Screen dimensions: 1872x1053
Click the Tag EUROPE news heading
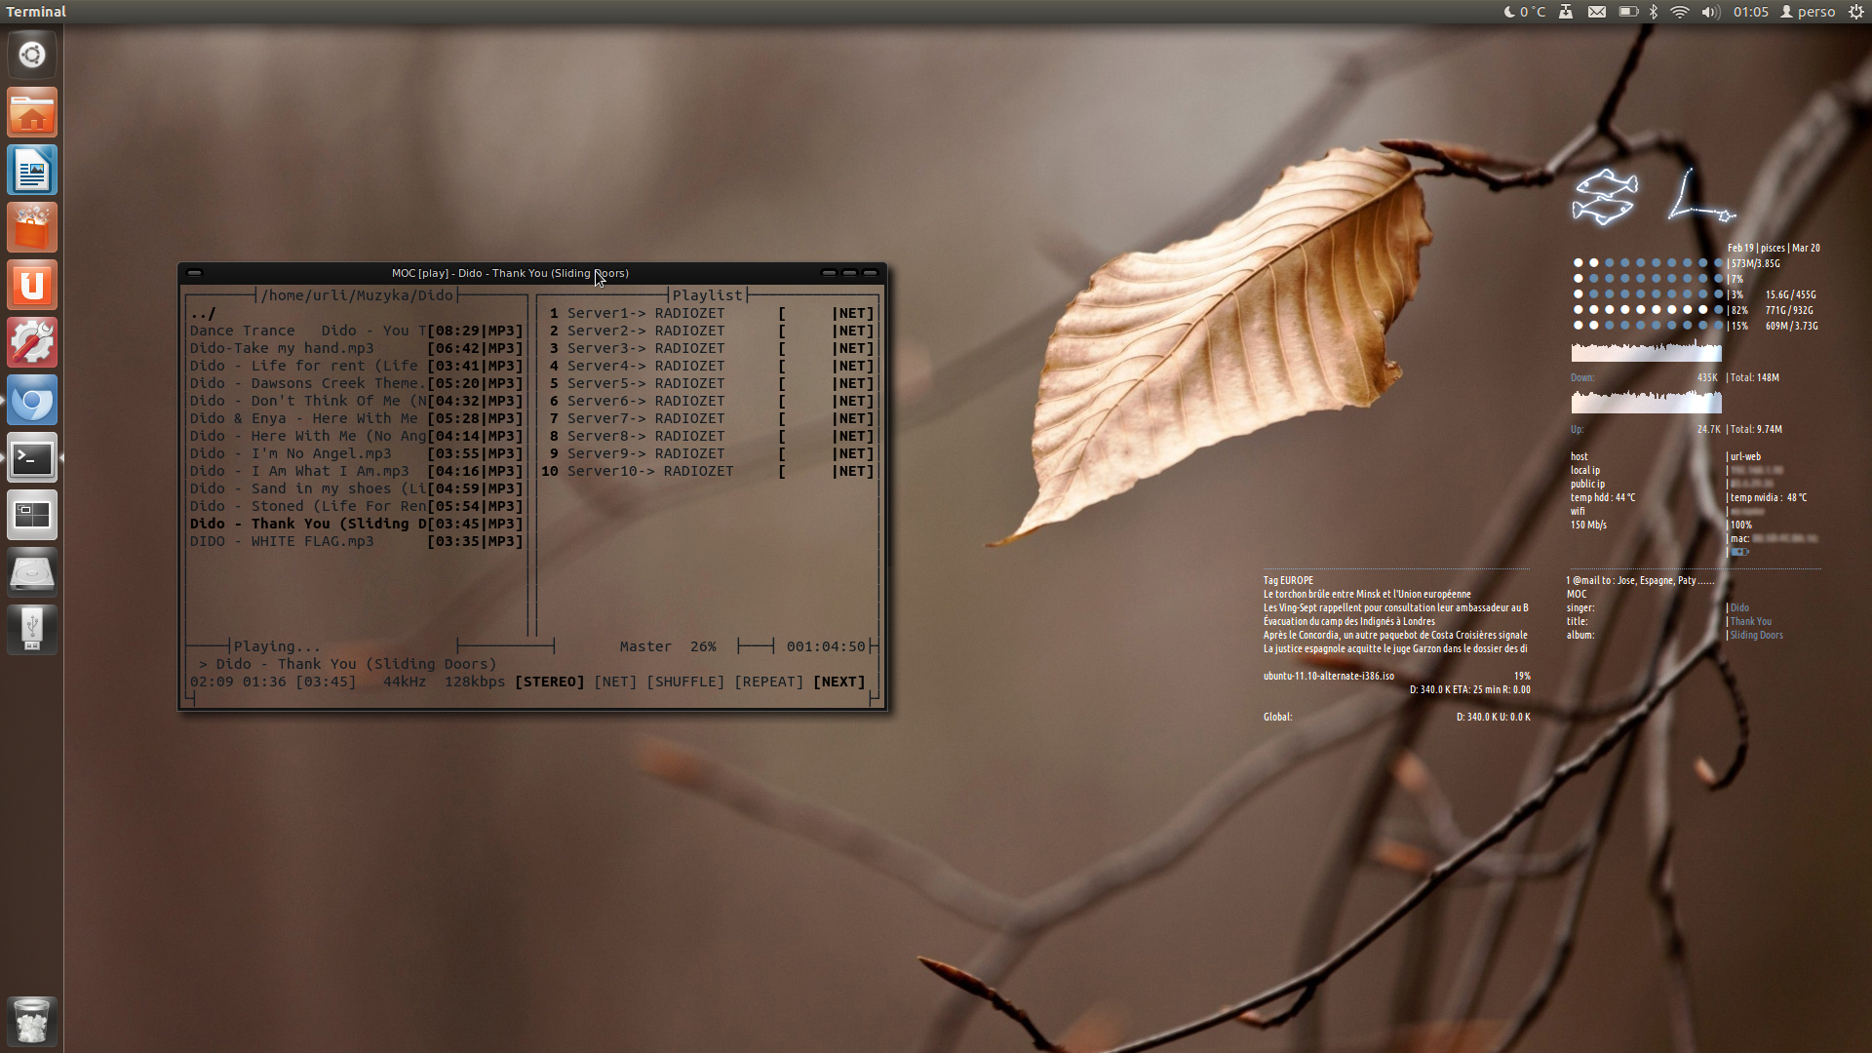click(x=1288, y=580)
